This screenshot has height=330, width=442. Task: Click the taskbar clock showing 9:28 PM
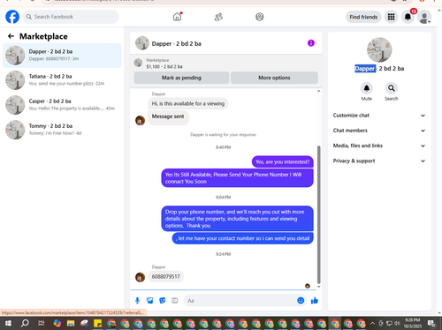pos(412,323)
